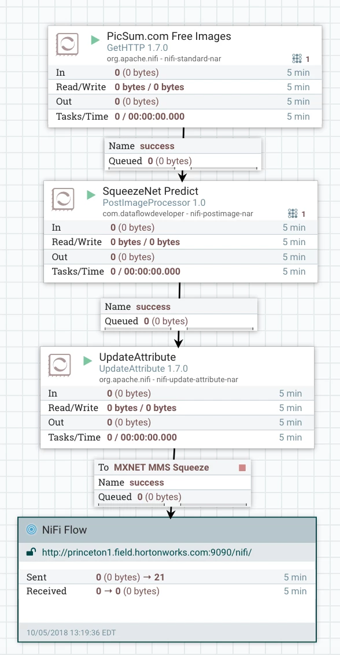Click the running play indicator on PicSum.com Free Images
Image resolution: width=340 pixels, height=655 pixels.
point(95,40)
